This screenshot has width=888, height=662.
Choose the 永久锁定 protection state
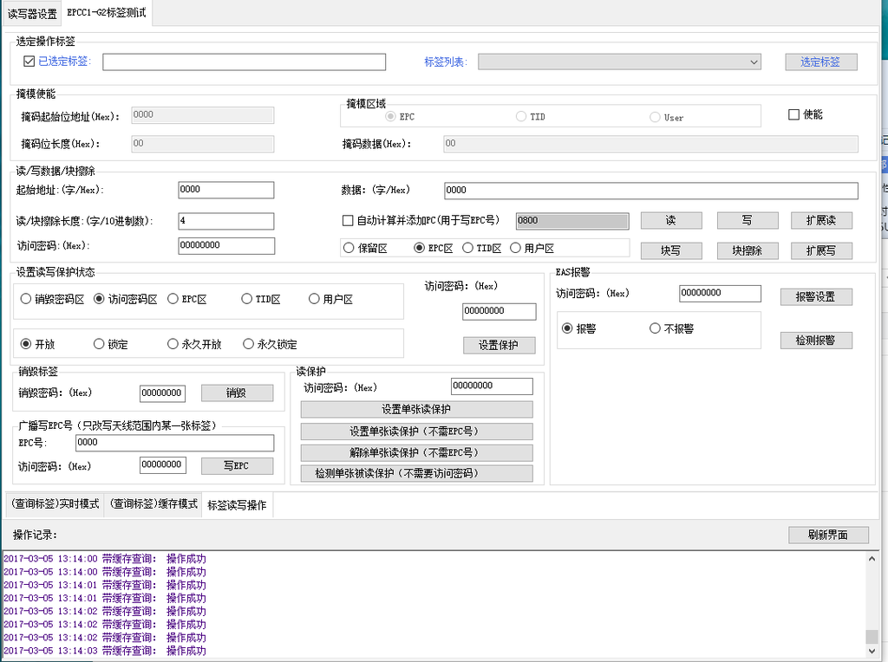click(x=248, y=344)
